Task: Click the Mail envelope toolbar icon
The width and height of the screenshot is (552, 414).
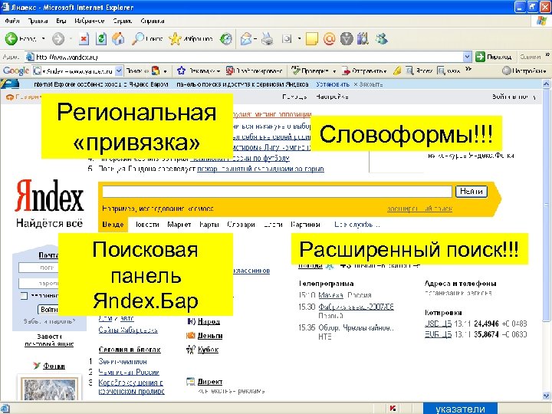Action: point(246,38)
